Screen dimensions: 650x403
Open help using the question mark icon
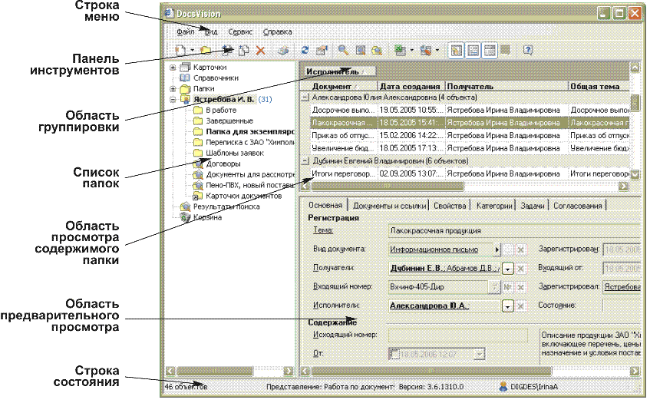point(528,51)
